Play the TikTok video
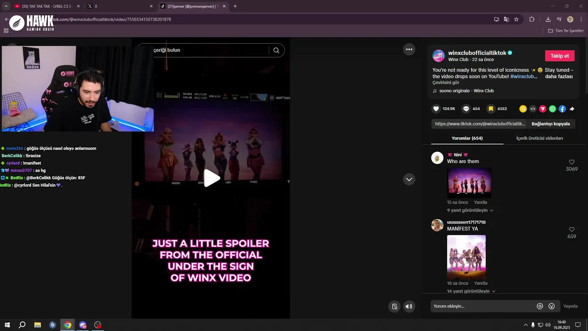The width and height of the screenshot is (588, 331). coord(212,178)
